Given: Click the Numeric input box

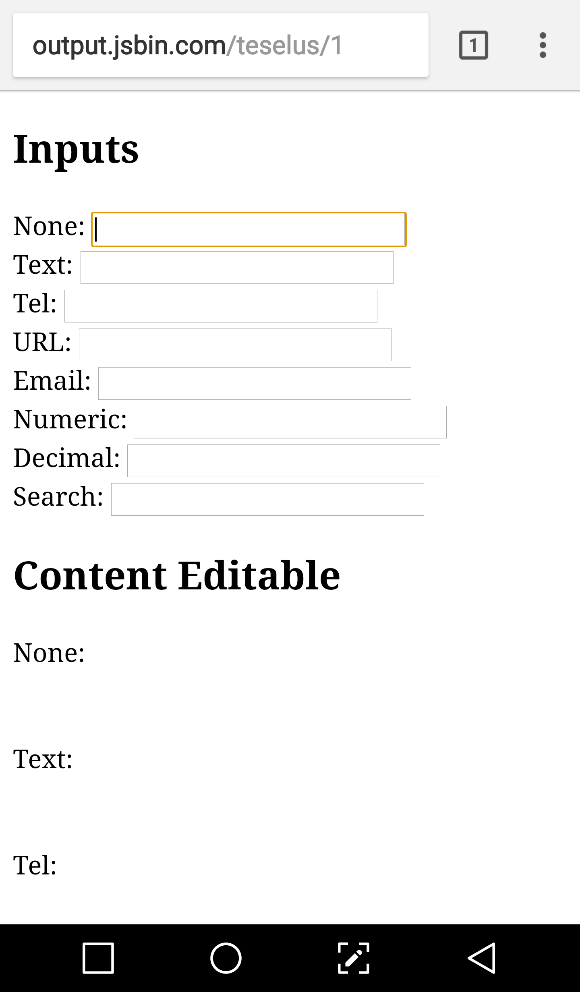Looking at the screenshot, I should coord(290,422).
